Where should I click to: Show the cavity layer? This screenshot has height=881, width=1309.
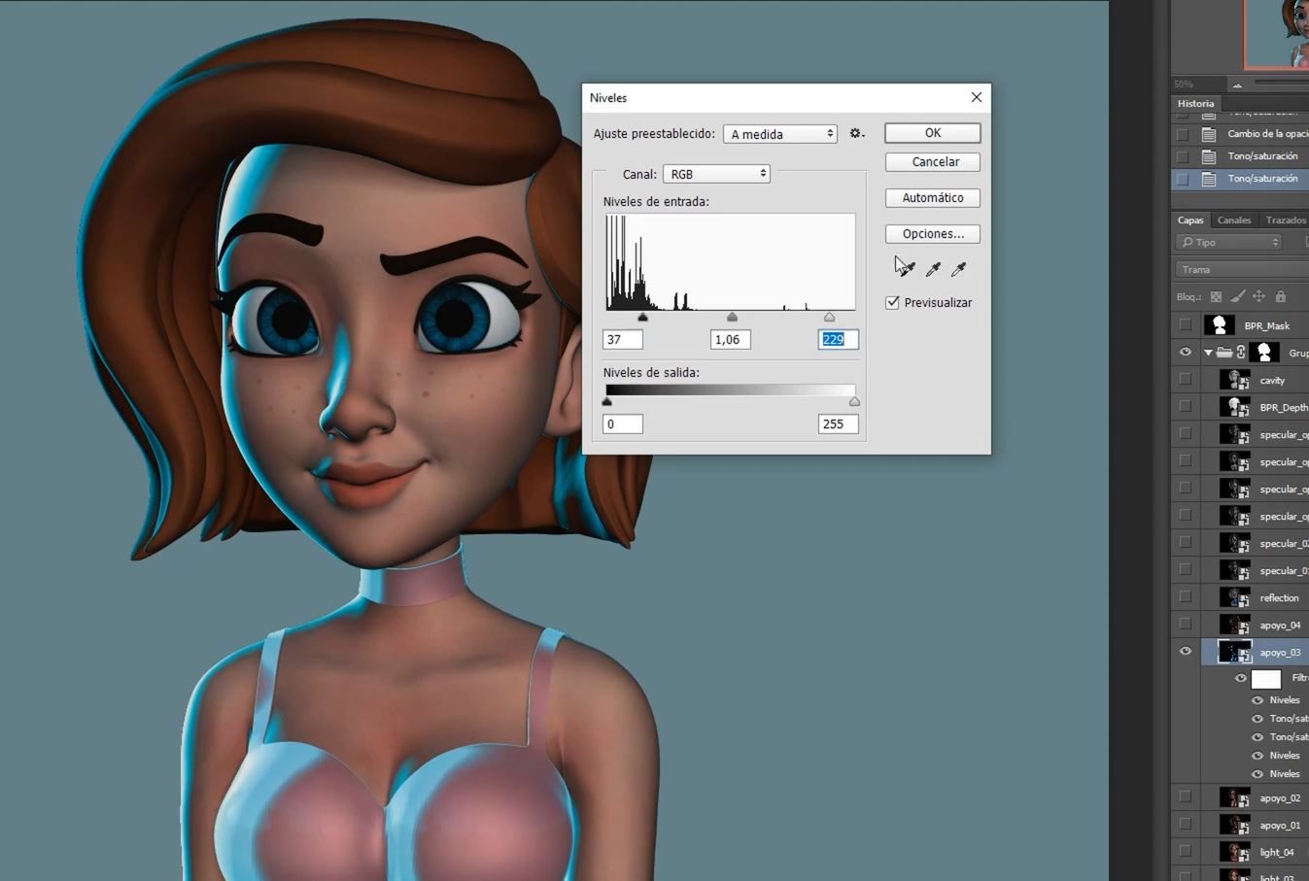pos(1185,380)
